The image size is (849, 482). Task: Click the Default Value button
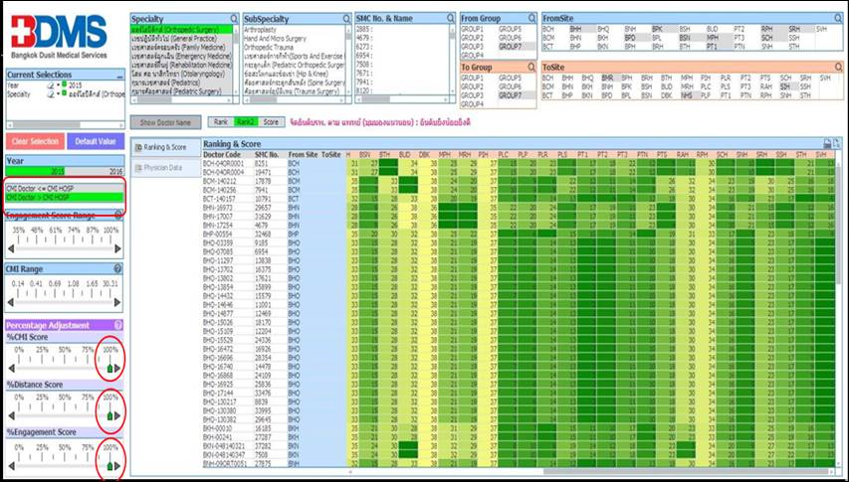tap(96, 141)
